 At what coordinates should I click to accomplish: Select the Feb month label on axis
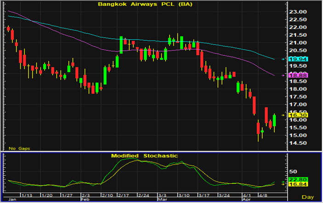(86, 200)
